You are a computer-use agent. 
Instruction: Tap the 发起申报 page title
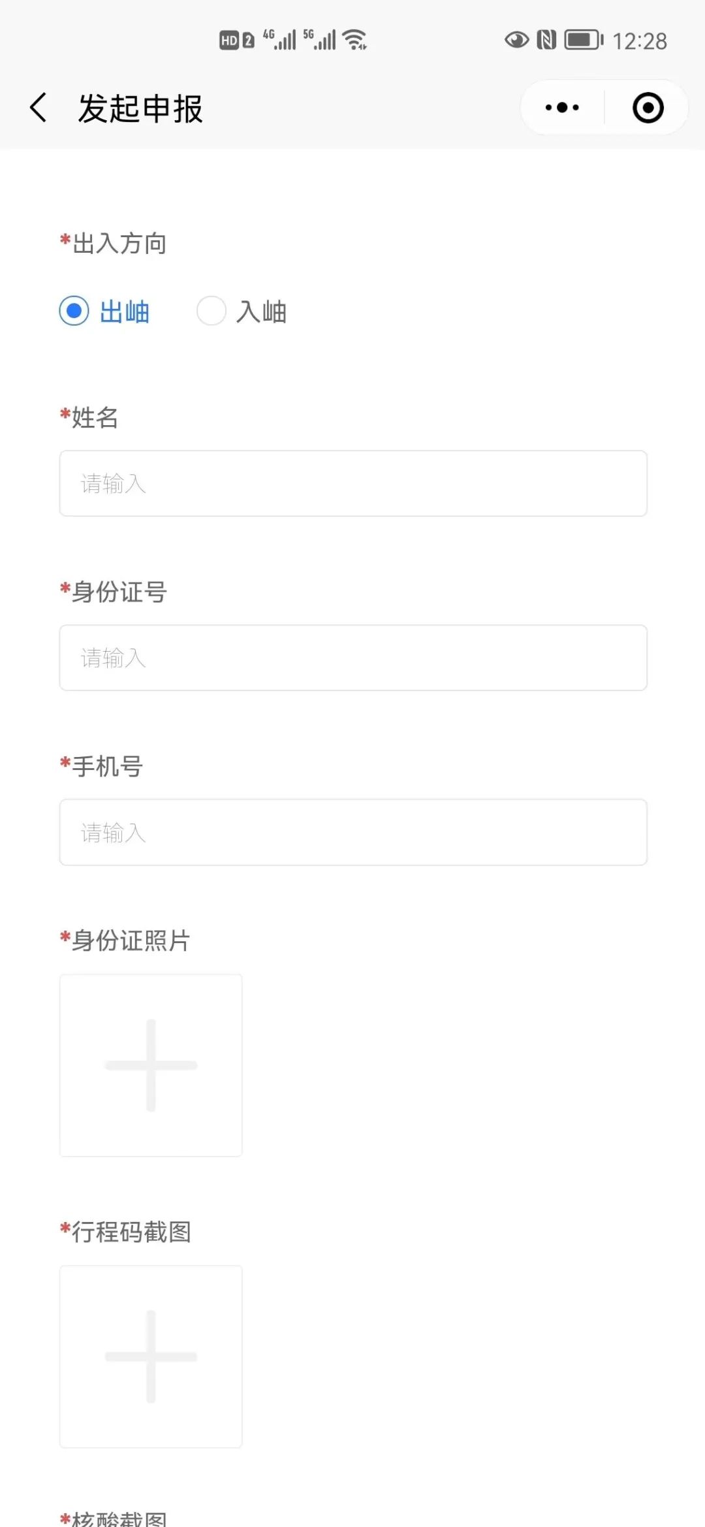pos(140,108)
